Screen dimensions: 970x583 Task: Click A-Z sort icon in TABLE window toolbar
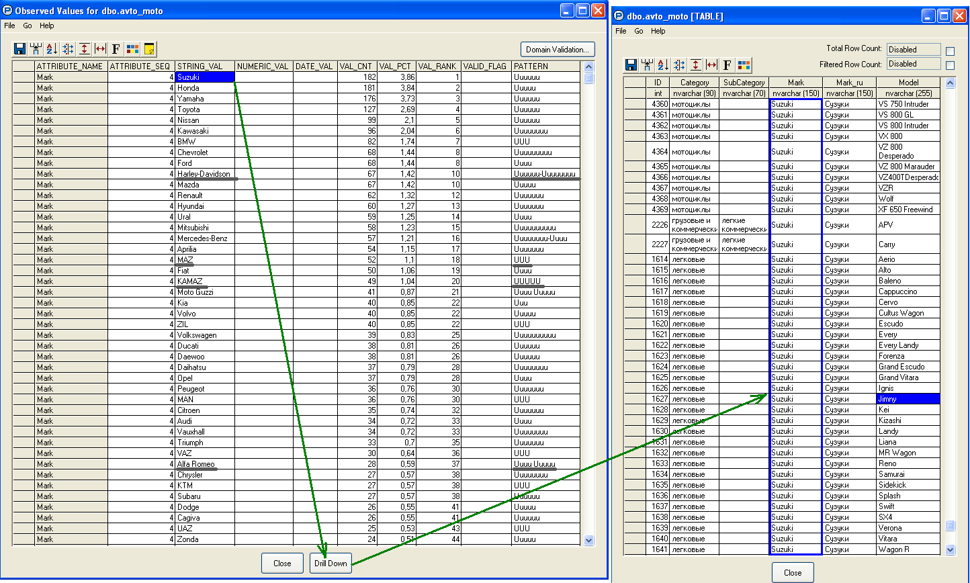[663, 65]
